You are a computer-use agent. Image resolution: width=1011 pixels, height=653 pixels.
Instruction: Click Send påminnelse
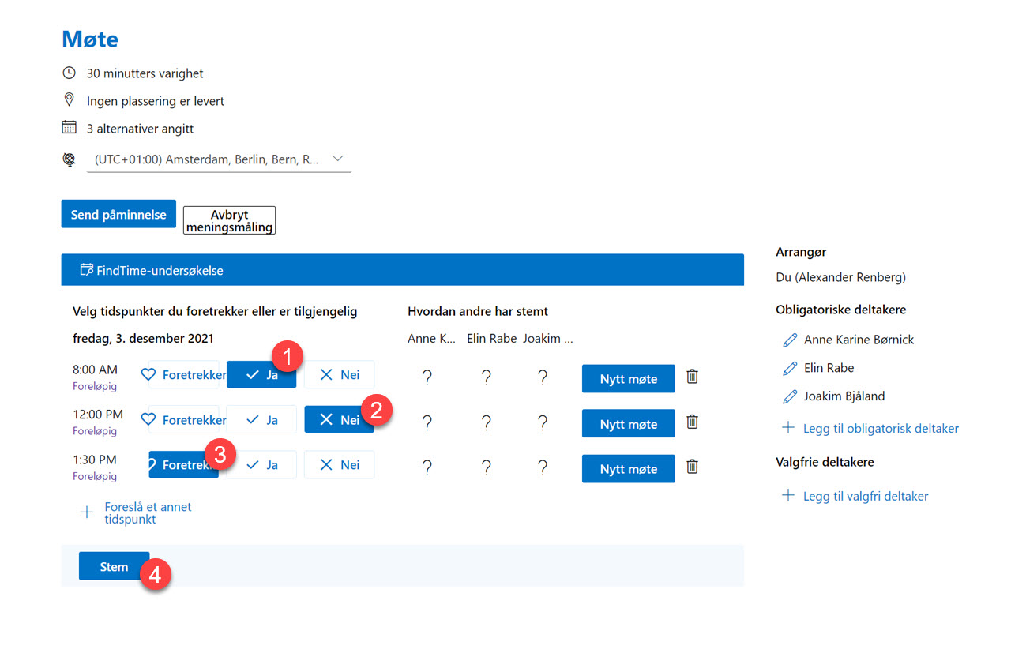point(118,213)
